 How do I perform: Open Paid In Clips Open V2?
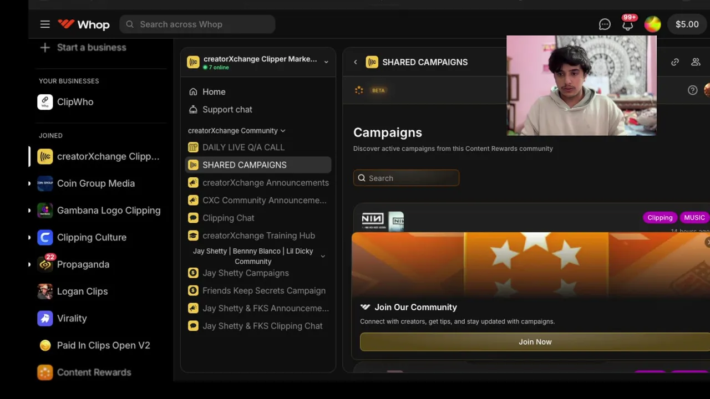[94, 345]
